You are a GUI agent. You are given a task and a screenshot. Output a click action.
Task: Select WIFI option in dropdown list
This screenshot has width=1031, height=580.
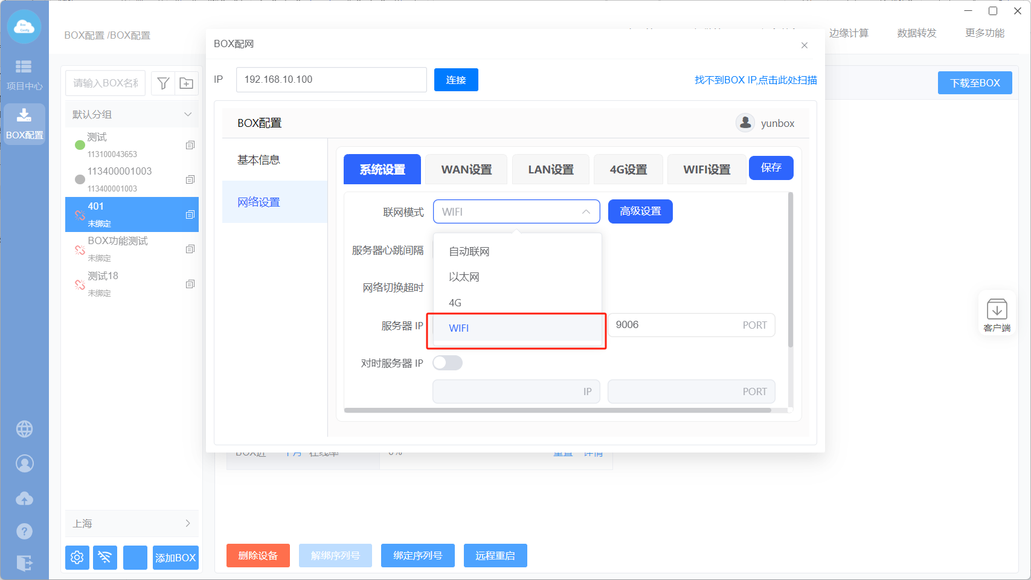(x=459, y=328)
